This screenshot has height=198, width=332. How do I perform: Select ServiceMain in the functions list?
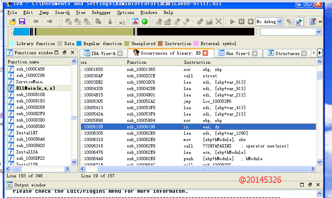[x=29, y=82]
